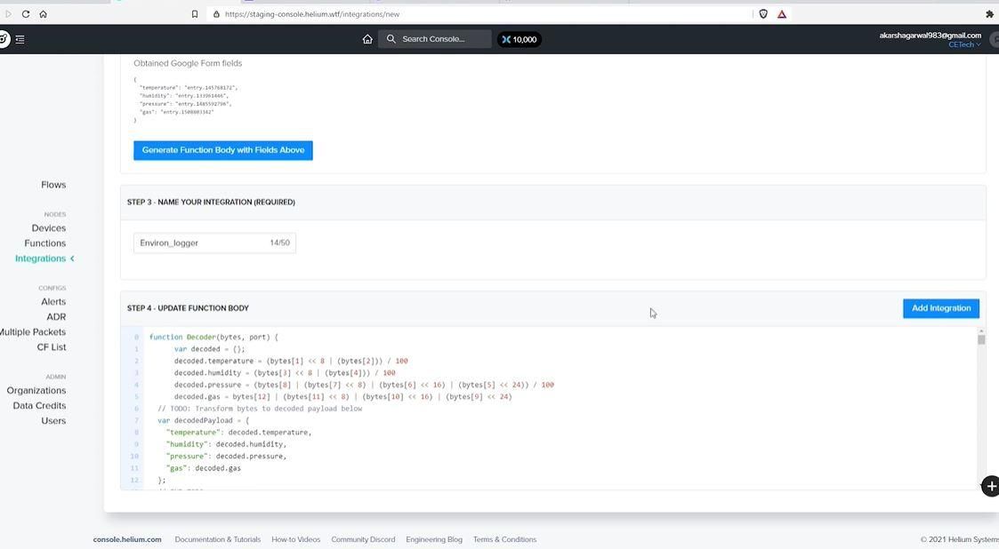Viewport: 999px width, 549px height.
Task: Click 'Obtained Google Form fields' label
Action: pyautogui.click(x=188, y=63)
